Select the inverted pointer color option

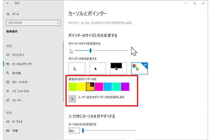[119, 68]
